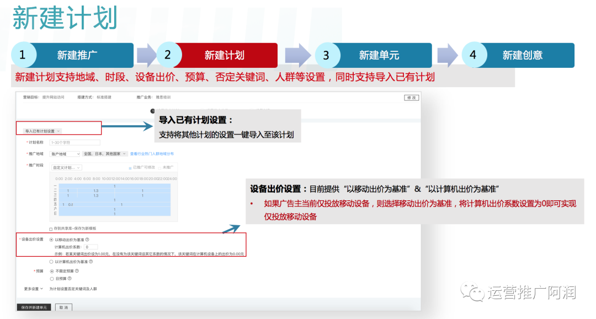
Task: Open 导入已有计划设置 dropdown
Action: tap(42, 131)
